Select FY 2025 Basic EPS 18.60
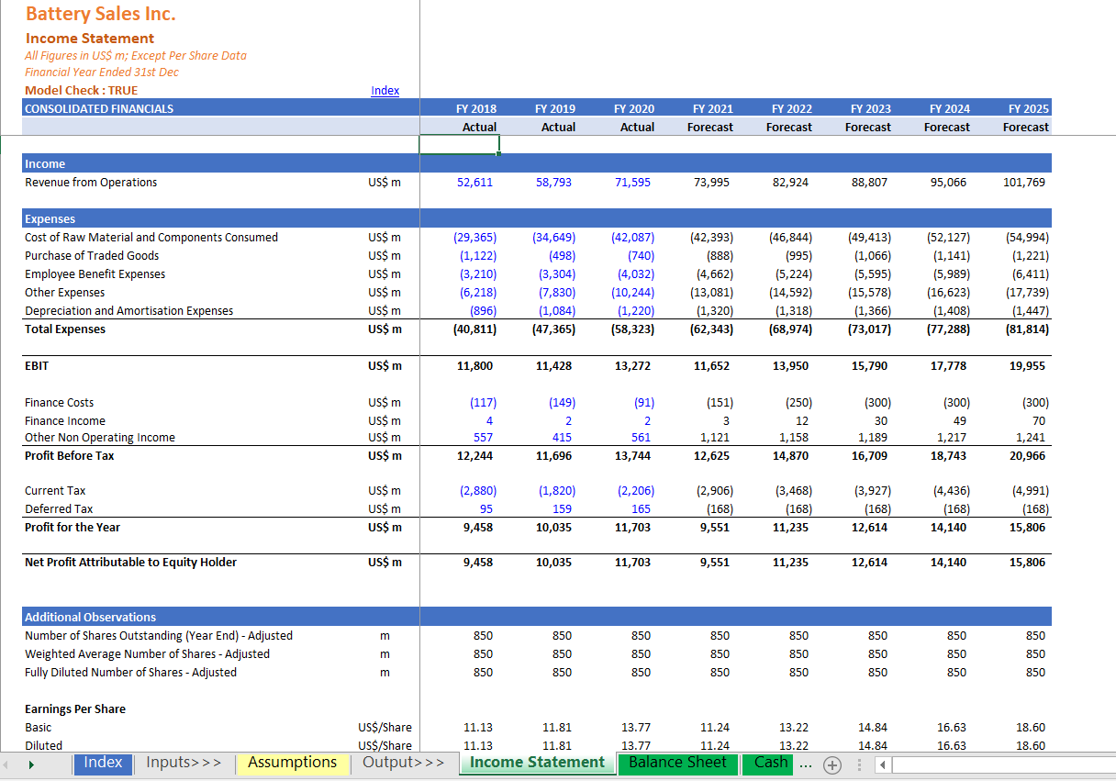 pos(1031,728)
